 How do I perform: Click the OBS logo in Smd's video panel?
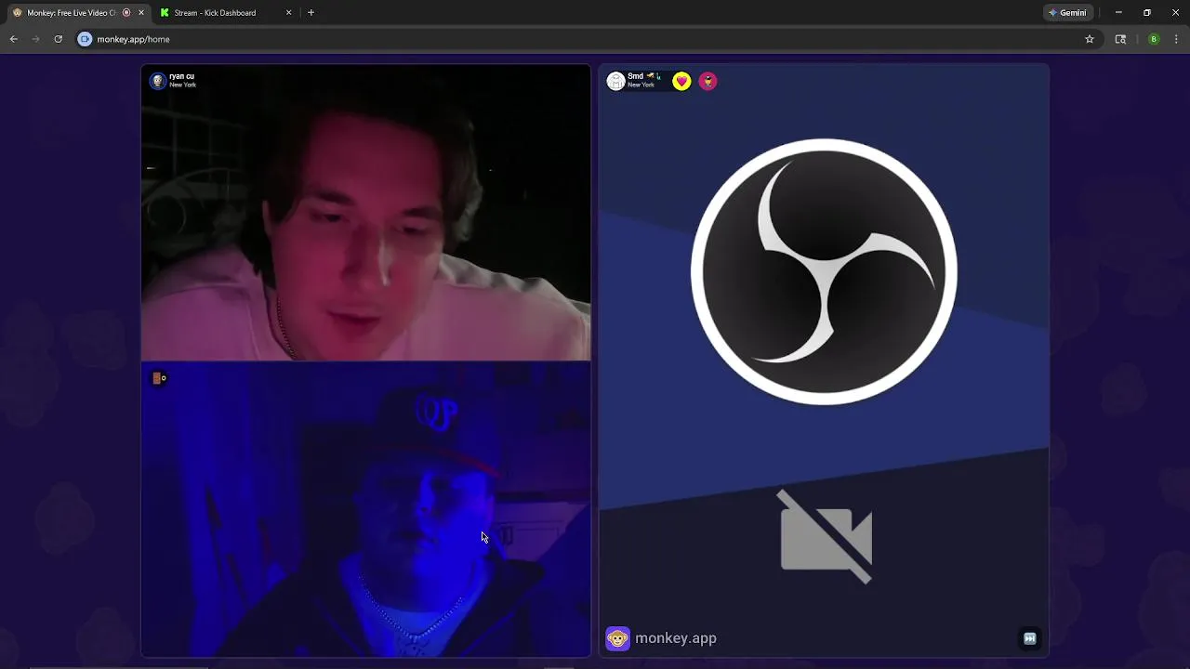click(824, 272)
